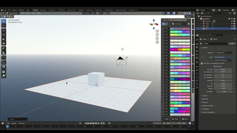Screen dimensions: 237x133
Task: Select the Rotate tool
Action: pyautogui.click(x=4, y=35)
